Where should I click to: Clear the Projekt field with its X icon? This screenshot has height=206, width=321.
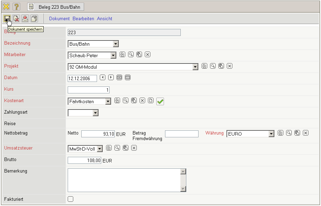230,66
